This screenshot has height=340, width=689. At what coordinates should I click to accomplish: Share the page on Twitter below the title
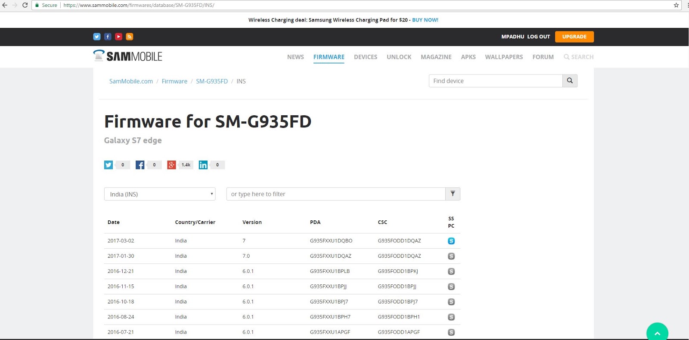click(x=109, y=165)
